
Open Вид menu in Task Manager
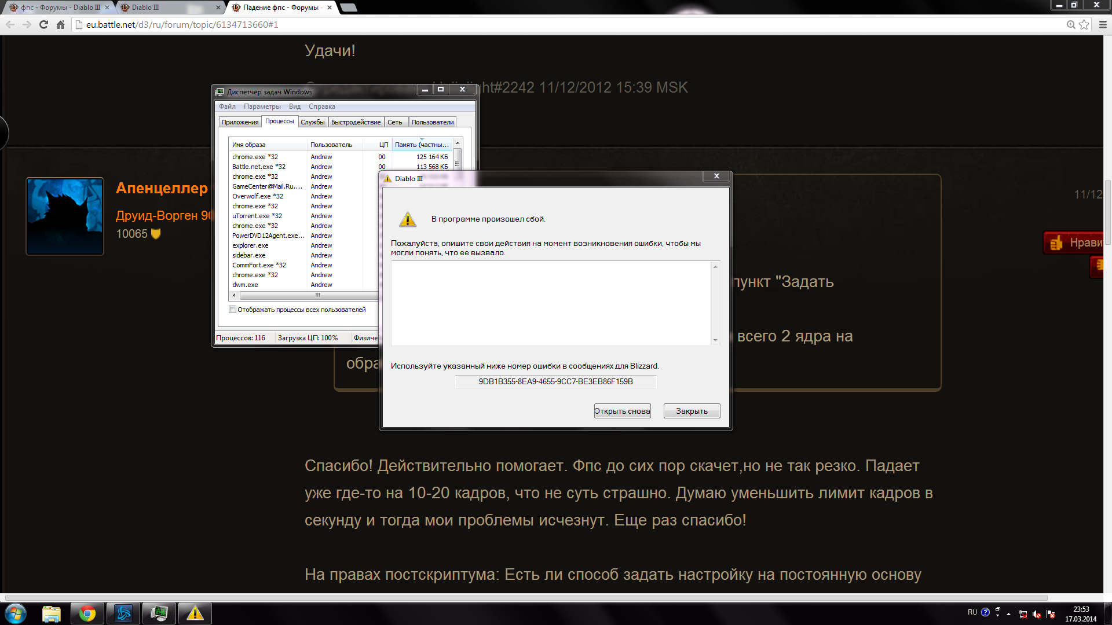click(x=295, y=106)
